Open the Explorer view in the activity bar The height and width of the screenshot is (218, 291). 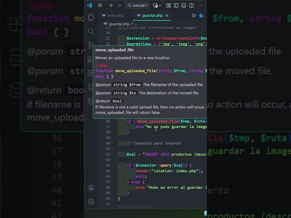click(x=91, y=17)
